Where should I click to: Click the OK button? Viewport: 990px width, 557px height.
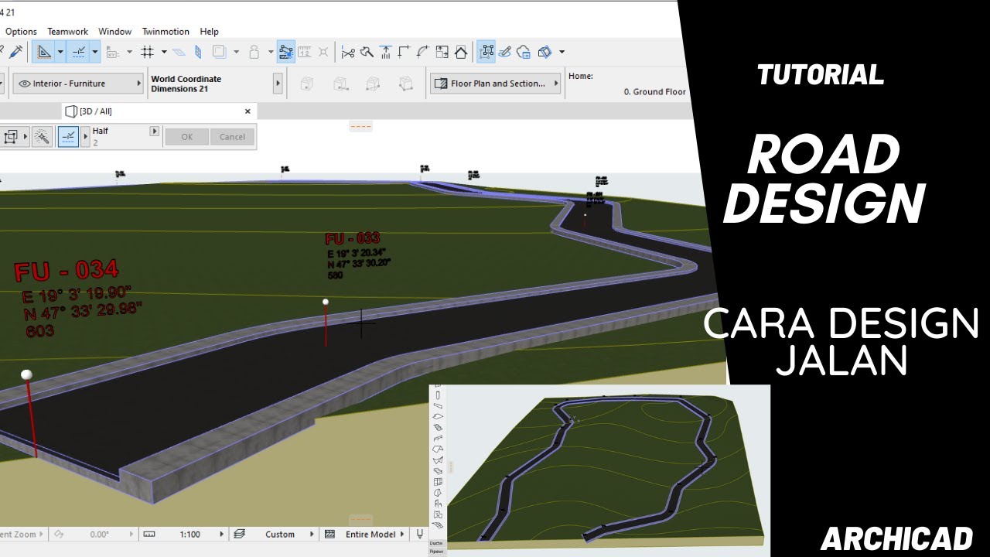coord(186,137)
